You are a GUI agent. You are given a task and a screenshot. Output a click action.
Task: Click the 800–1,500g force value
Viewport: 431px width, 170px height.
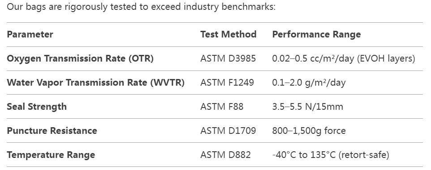pos(309,131)
